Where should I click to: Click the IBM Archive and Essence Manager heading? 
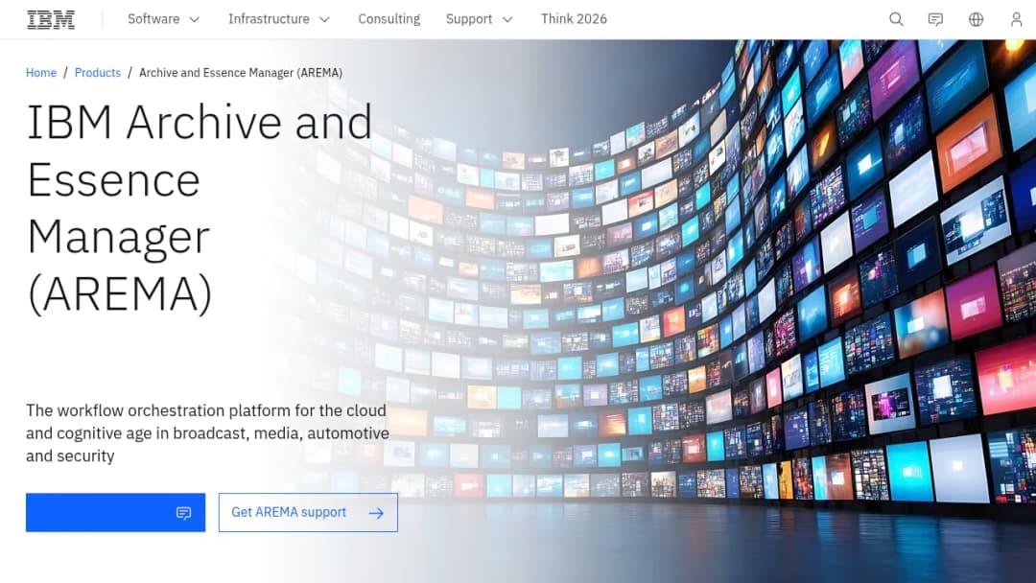(x=199, y=207)
